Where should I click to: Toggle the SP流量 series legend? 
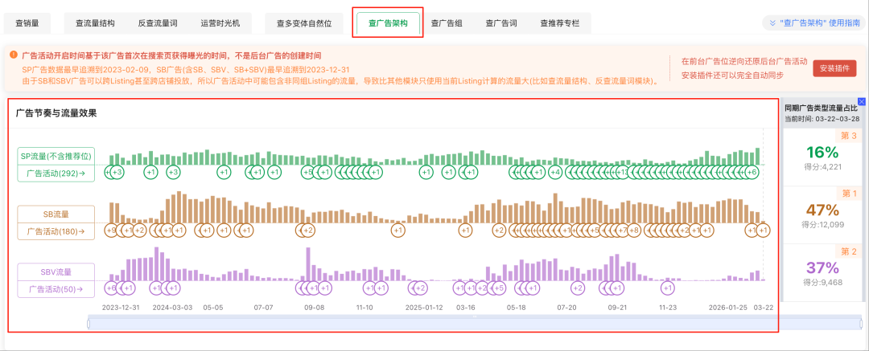57,156
